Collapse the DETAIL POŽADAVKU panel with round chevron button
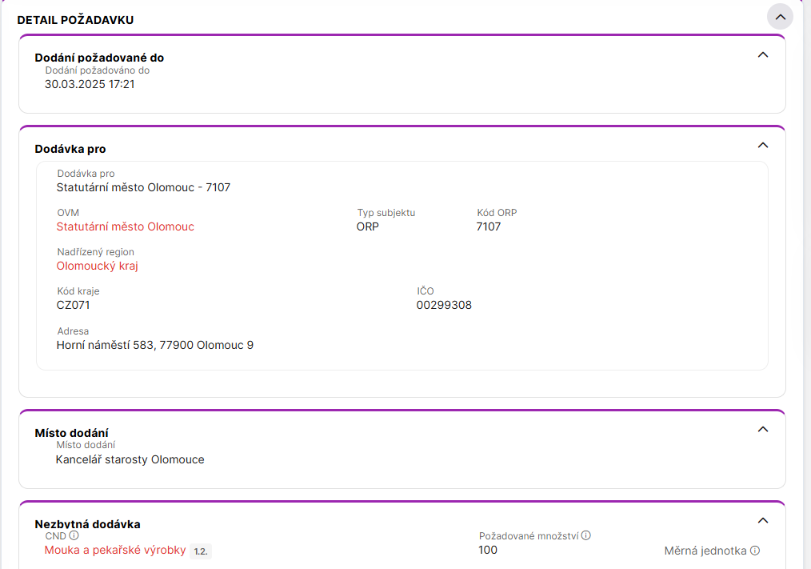This screenshot has width=811, height=569. (x=780, y=17)
